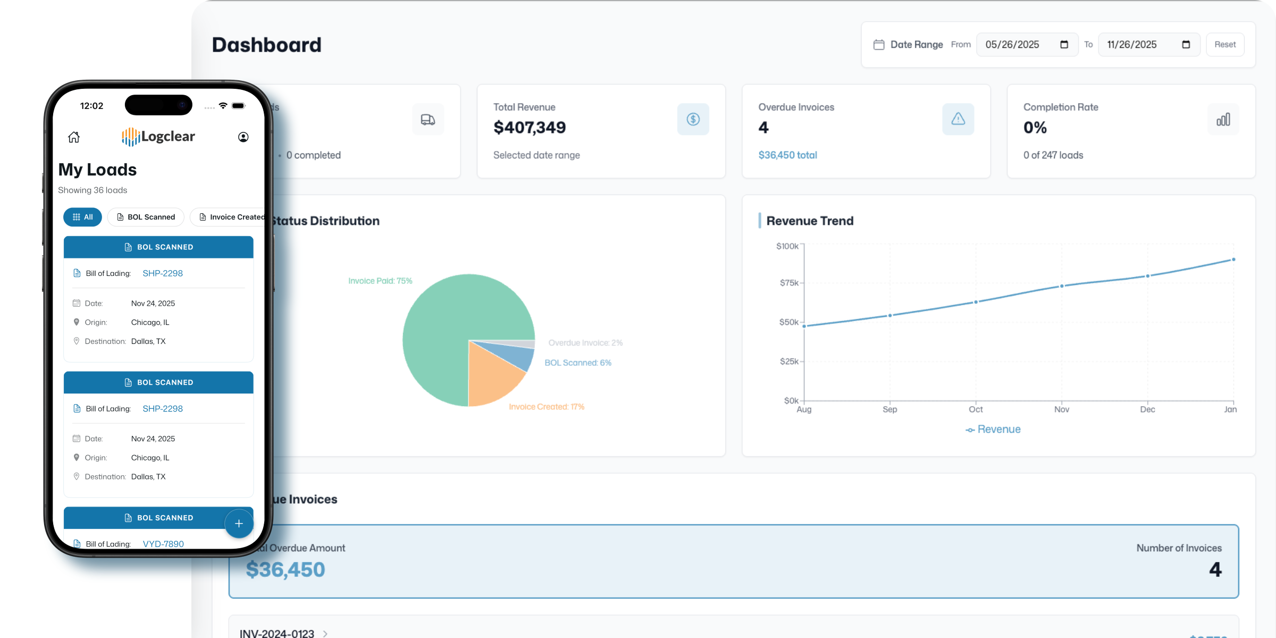
Task: Open the SHP-2298 bill of lading link
Action: coord(162,273)
